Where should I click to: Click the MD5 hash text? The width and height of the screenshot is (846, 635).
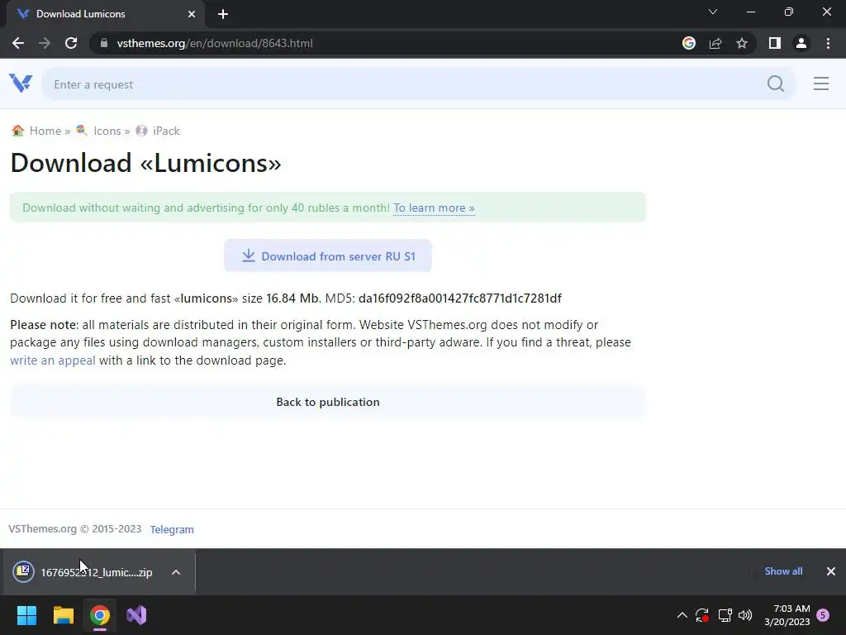[459, 298]
